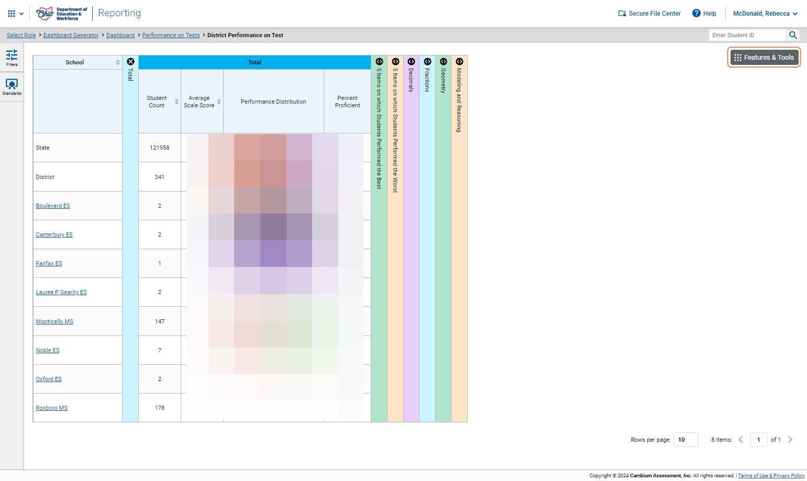Expand the Modeling and Reasoning column
This screenshot has height=481, width=807.
459,62
